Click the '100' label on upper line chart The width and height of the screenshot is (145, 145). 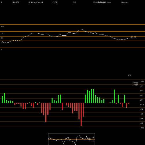coord(2,26)
